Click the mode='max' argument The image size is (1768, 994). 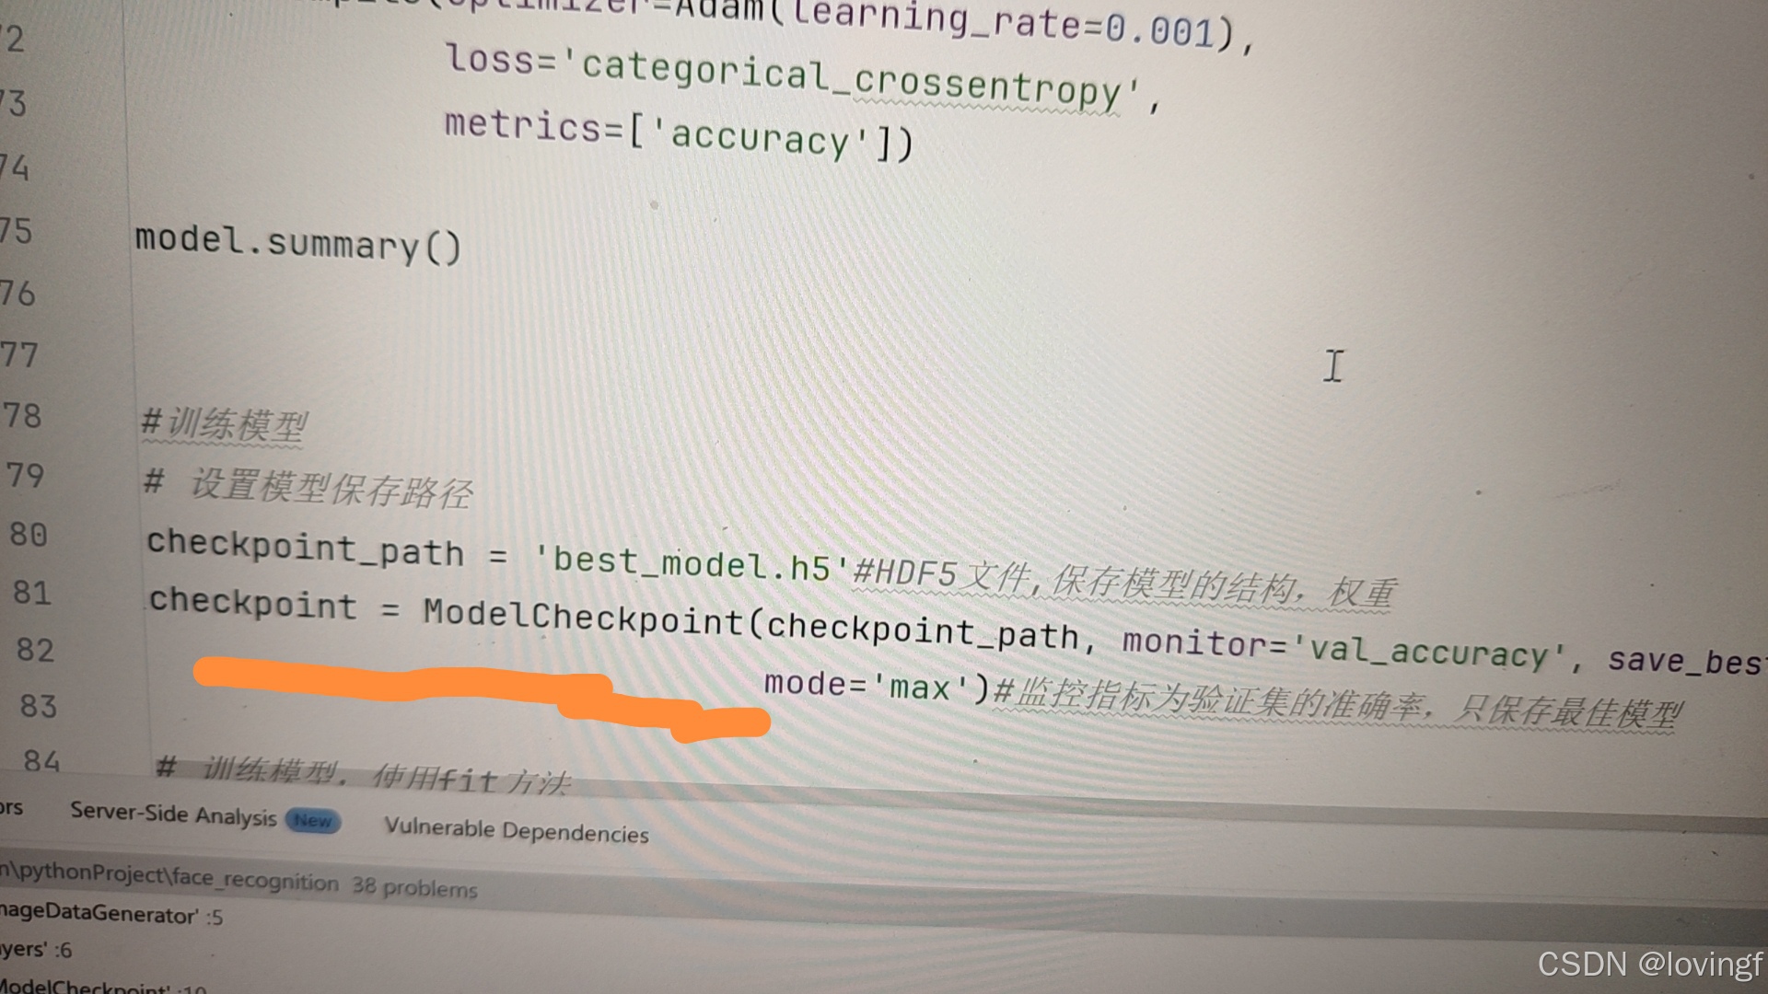point(865,687)
